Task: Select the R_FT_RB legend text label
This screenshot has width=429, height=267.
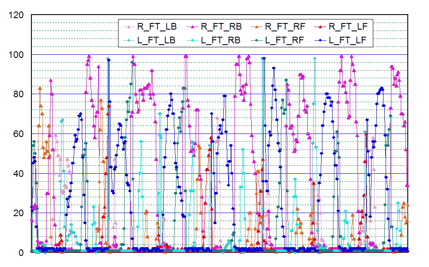Action: point(221,27)
